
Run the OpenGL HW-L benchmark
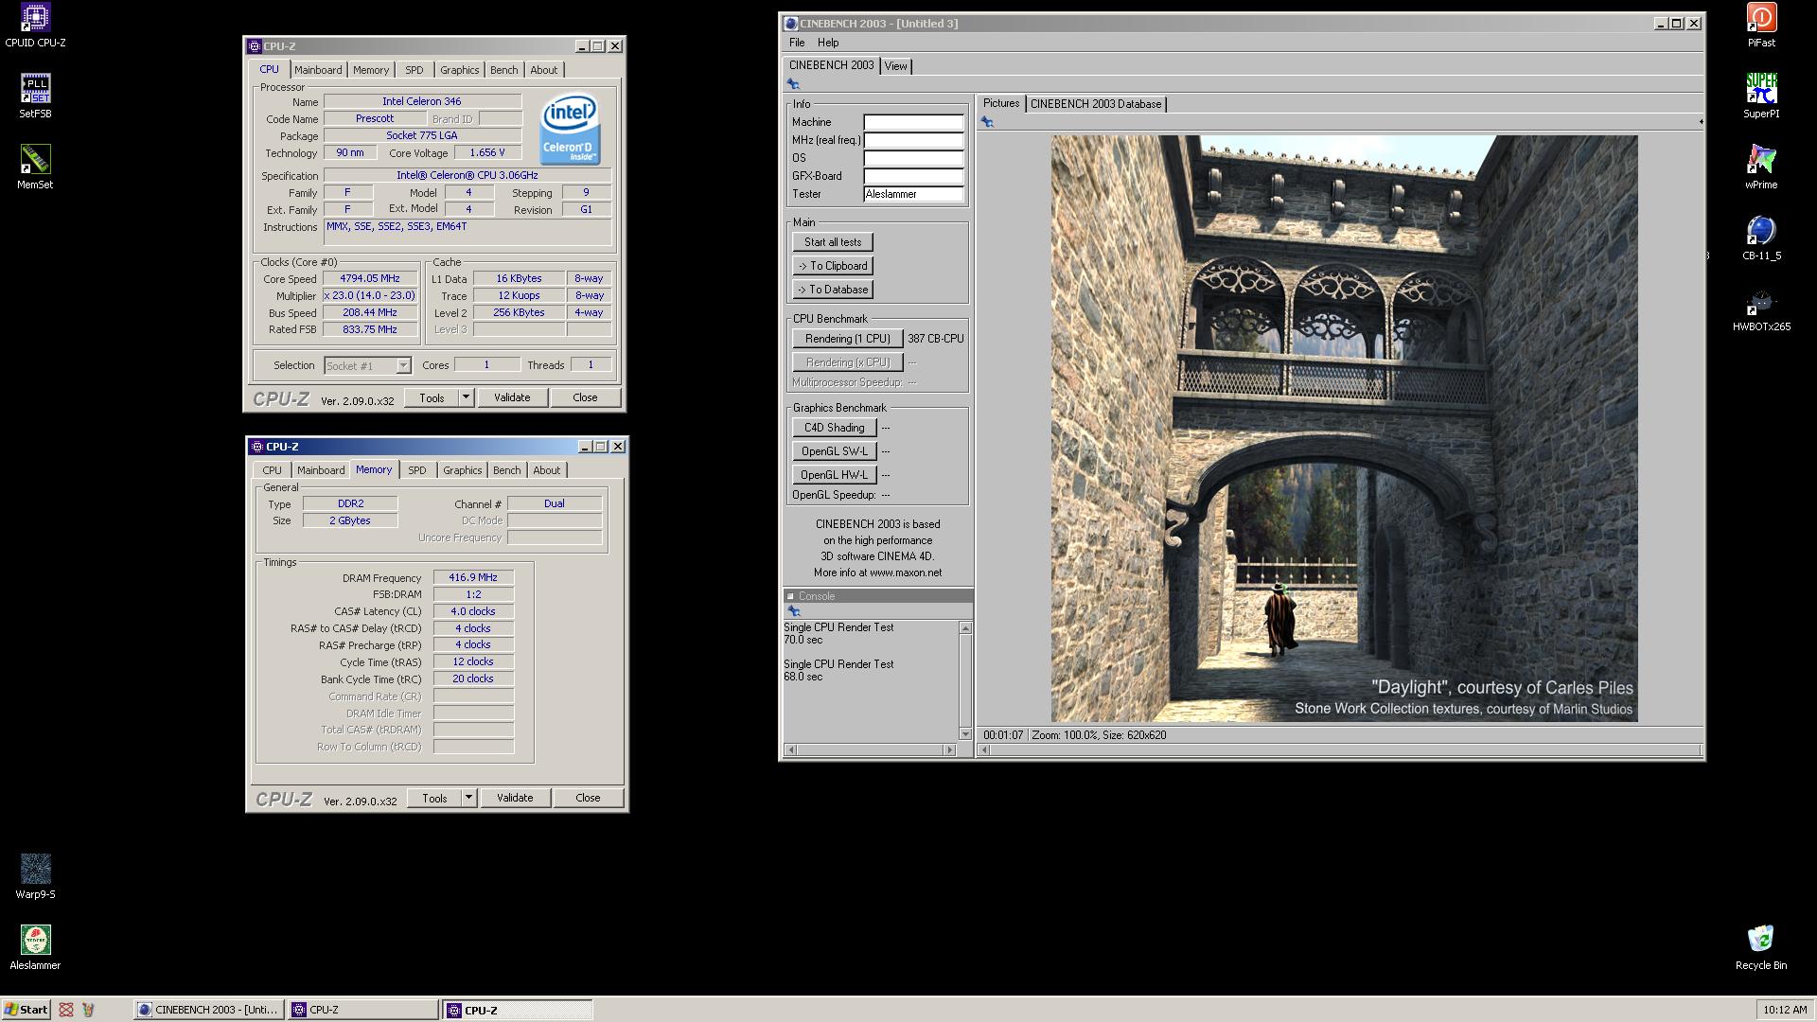click(834, 475)
